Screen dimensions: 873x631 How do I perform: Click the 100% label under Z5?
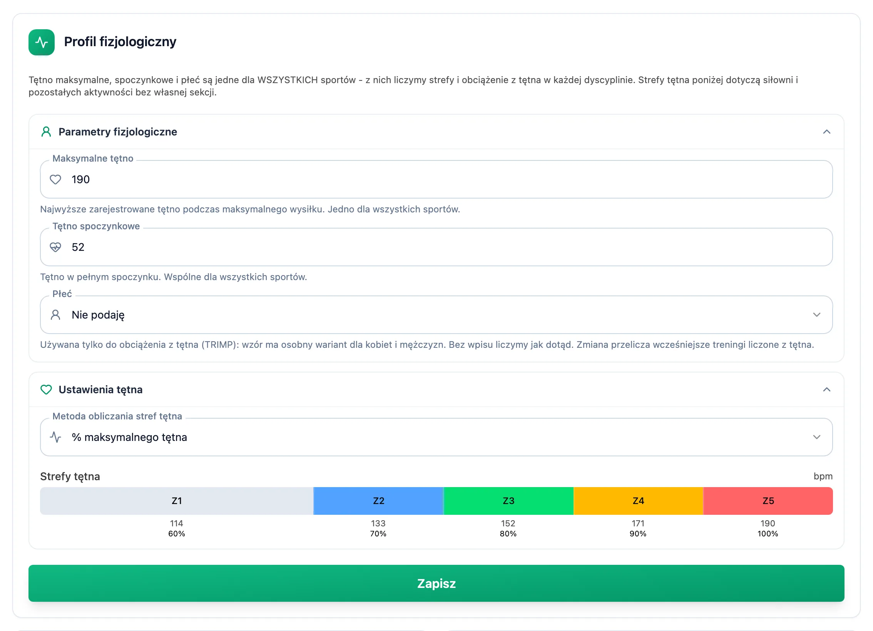768,534
